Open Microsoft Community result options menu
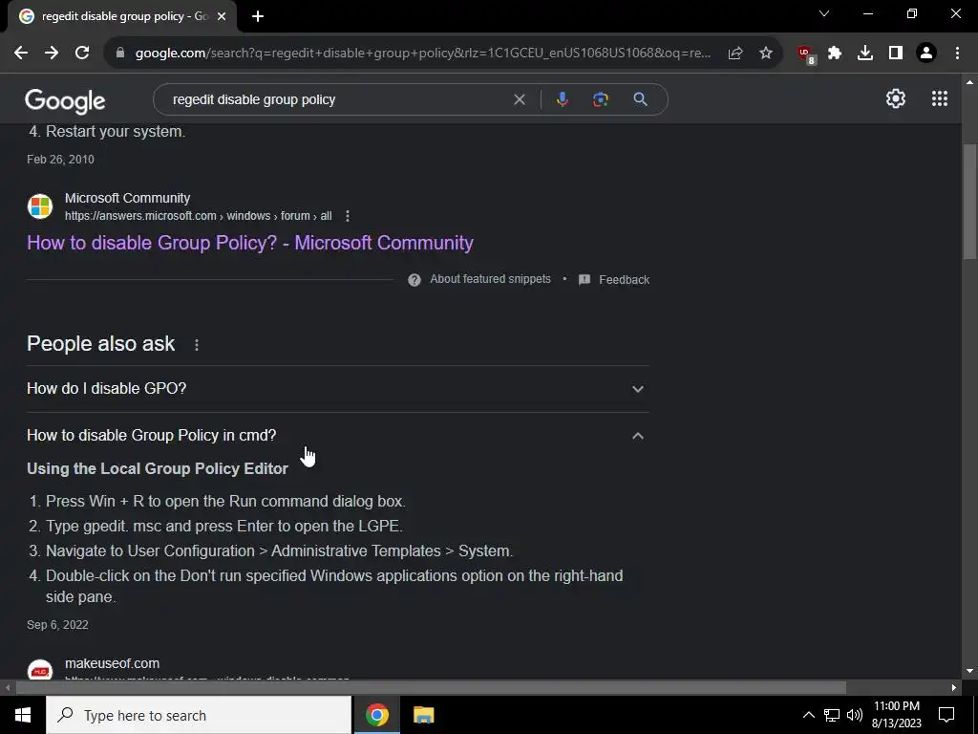Viewport: 978px width, 734px height. coord(348,216)
